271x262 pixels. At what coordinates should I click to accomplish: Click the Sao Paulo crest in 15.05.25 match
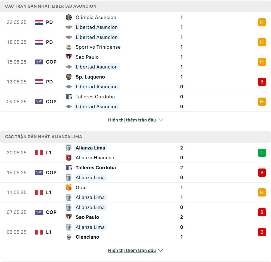[69, 57]
